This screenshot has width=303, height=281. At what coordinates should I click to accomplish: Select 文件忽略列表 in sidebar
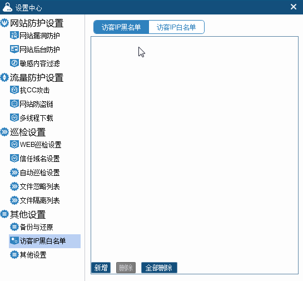pos(35,186)
